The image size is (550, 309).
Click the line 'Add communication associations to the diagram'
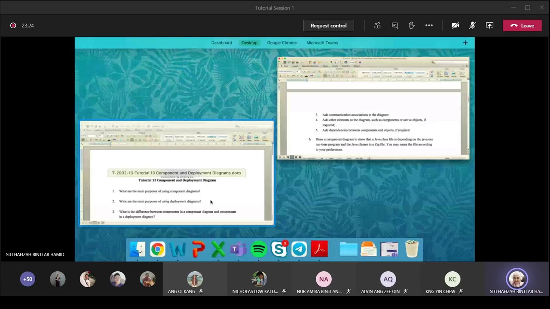(356, 115)
